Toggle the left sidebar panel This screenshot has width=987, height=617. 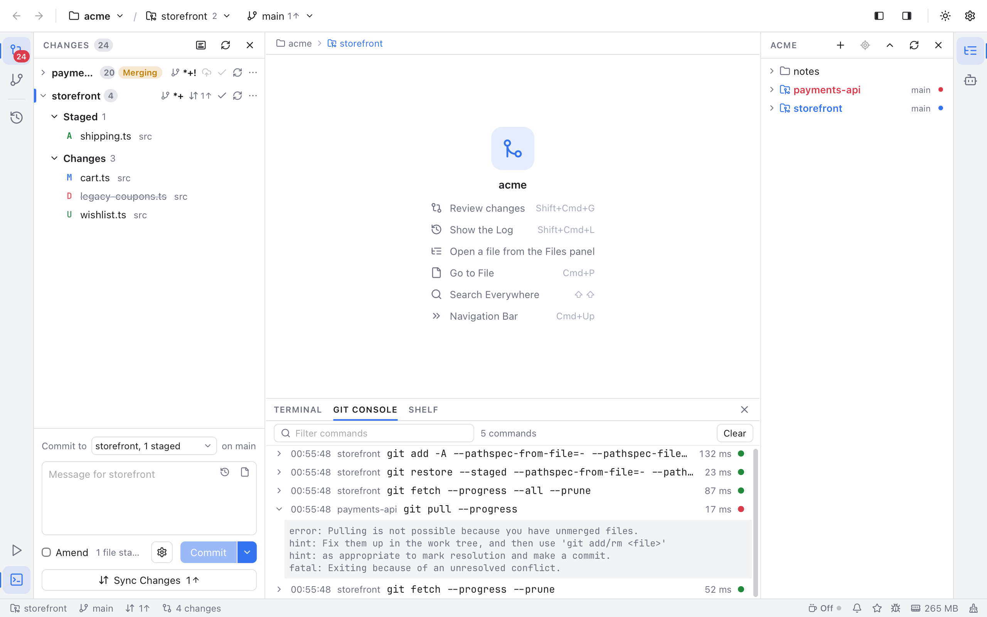coord(879,16)
